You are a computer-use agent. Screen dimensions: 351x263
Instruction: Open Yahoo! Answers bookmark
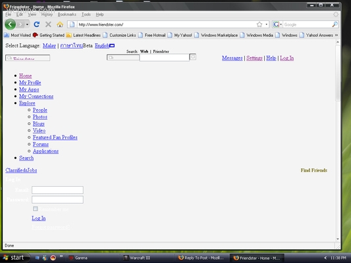pyautogui.click(x=317, y=35)
